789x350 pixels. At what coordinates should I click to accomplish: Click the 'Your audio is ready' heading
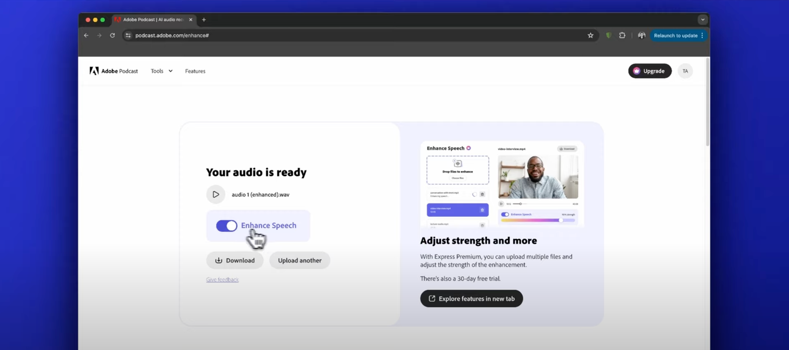tap(256, 172)
